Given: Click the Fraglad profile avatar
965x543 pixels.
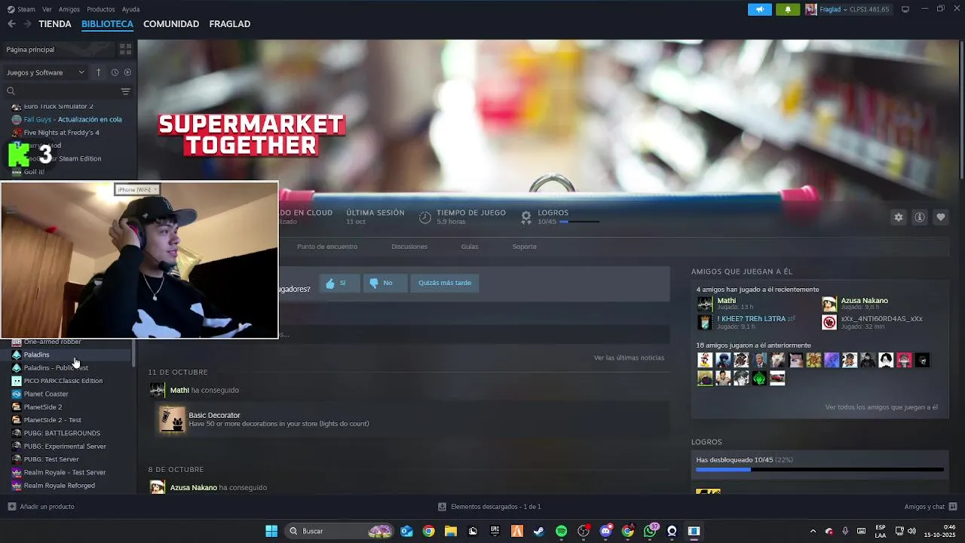Looking at the screenshot, I should coord(810,9).
